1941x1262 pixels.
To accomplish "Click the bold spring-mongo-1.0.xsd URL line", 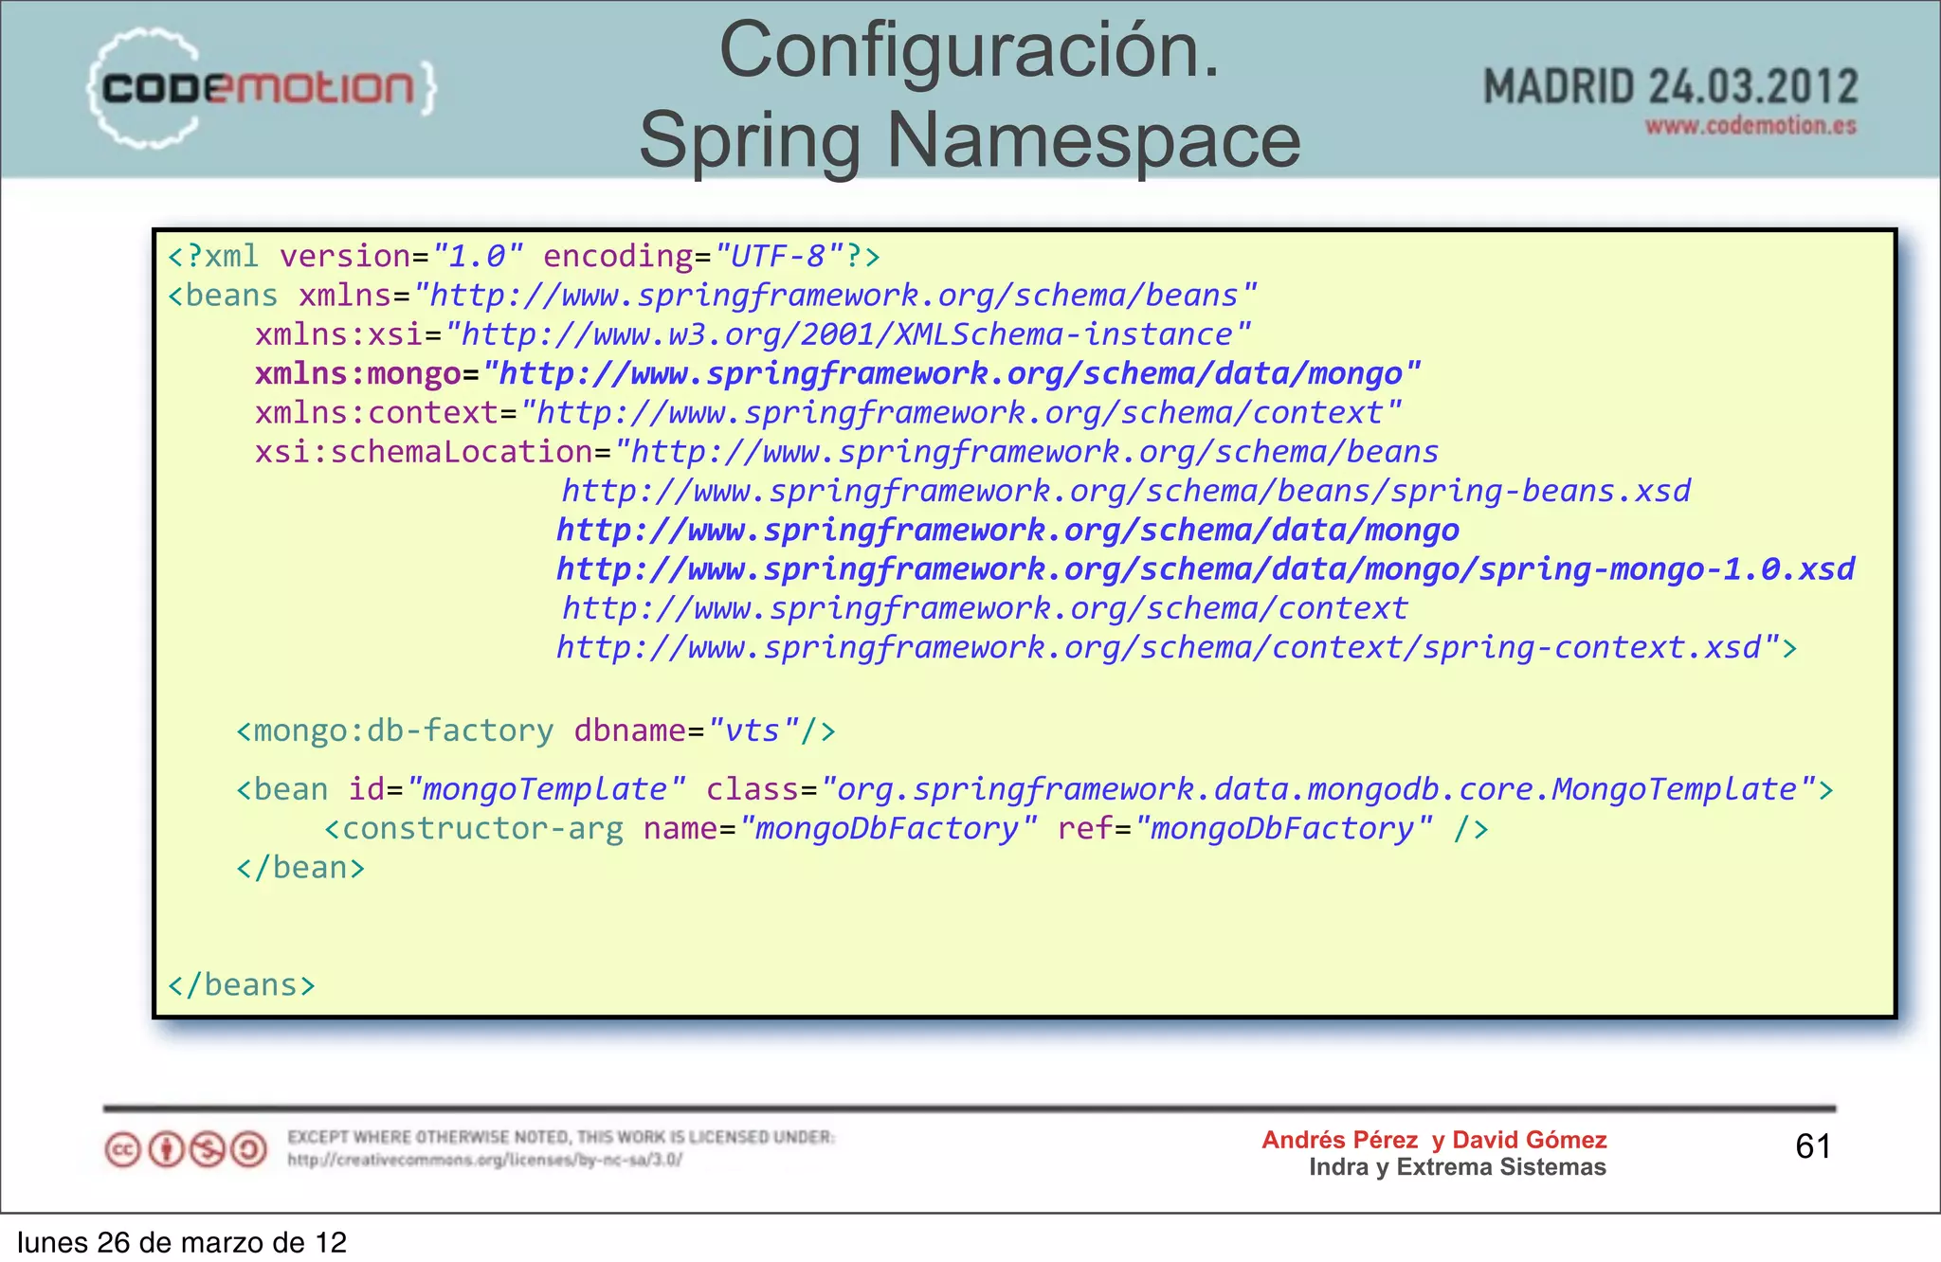I will pyautogui.click(x=1206, y=568).
